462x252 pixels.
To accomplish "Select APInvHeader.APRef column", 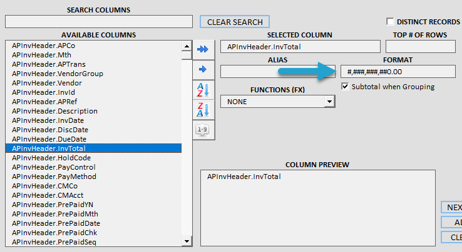I will (94, 102).
